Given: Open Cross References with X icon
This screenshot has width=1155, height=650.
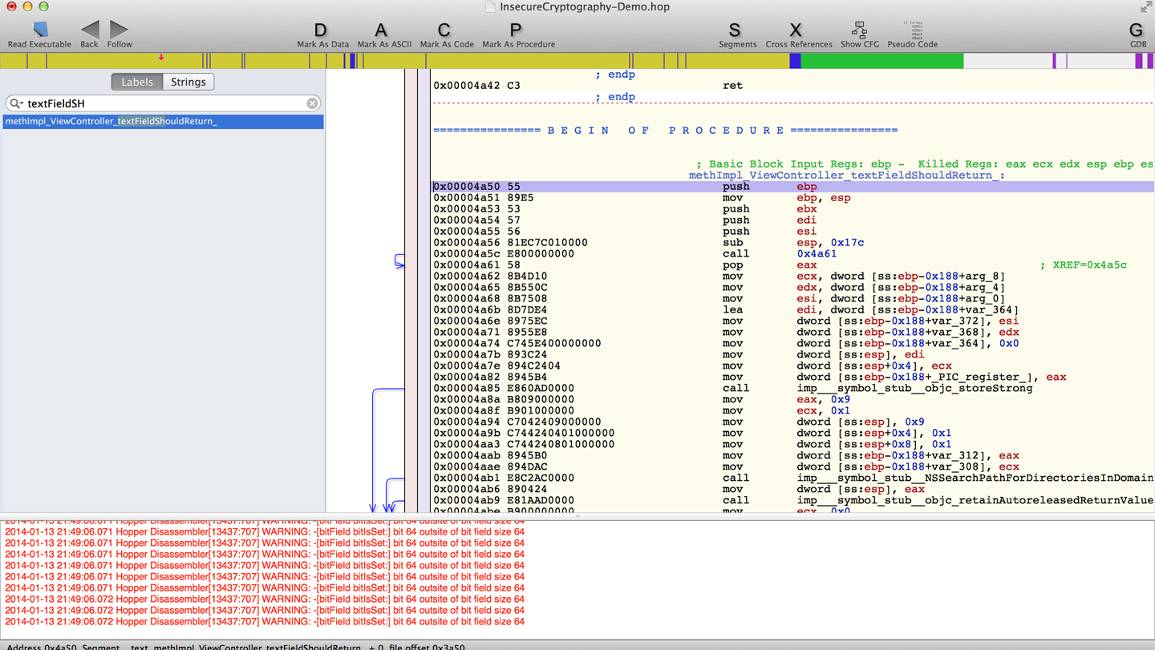Looking at the screenshot, I should click(x=796, y=30).
